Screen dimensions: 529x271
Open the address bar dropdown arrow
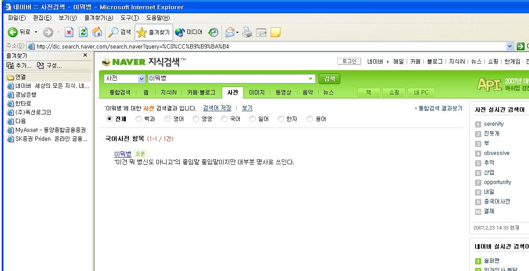click(510, 46)
